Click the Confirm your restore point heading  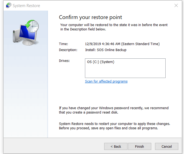pos(90,17)
